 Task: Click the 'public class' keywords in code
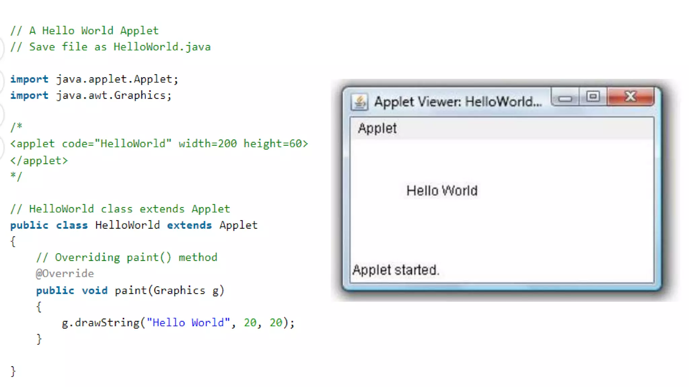(x=49, y=225)
